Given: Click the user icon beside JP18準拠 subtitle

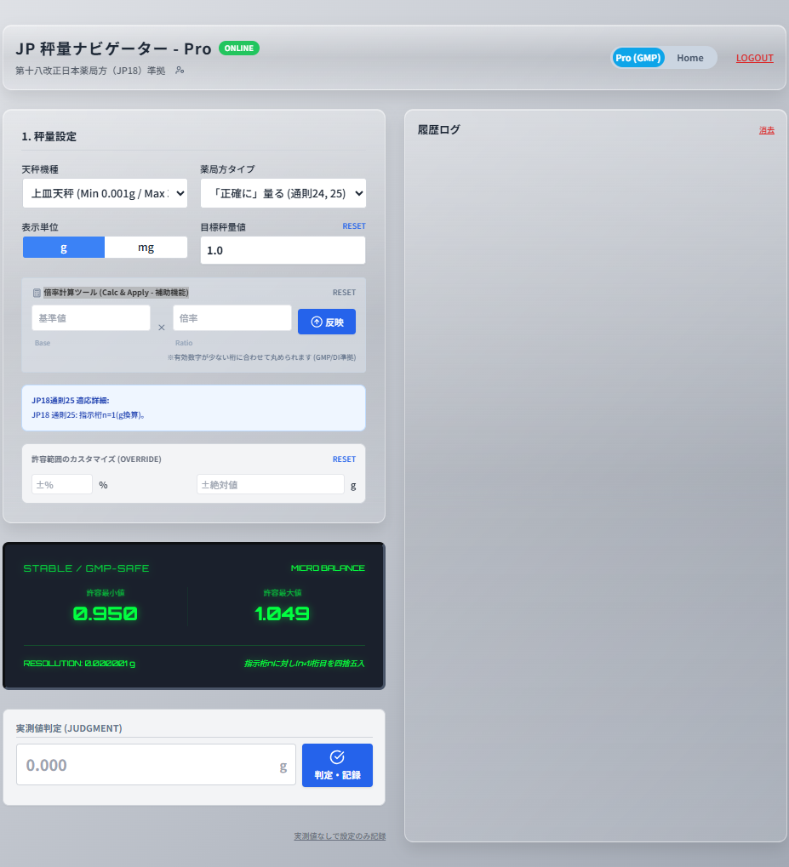Looking at the screenshot, I should pos(180,71).
